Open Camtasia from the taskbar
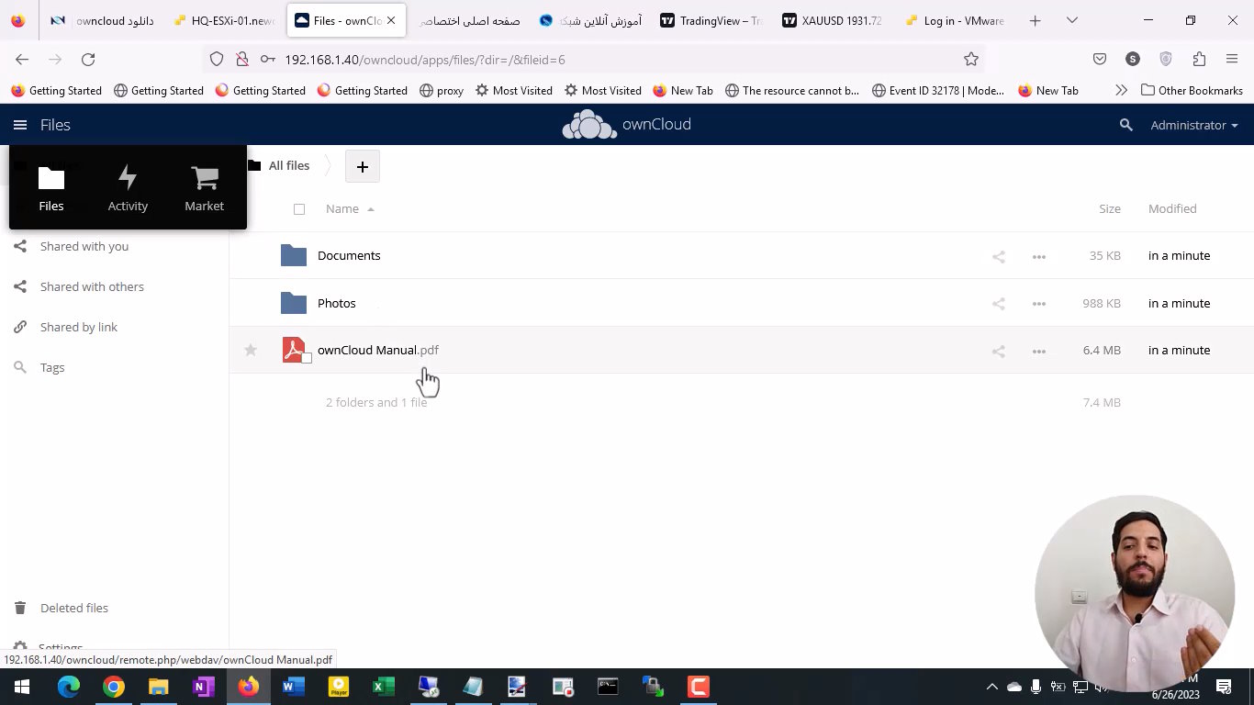1254x705 pixels. coord(699,687)
